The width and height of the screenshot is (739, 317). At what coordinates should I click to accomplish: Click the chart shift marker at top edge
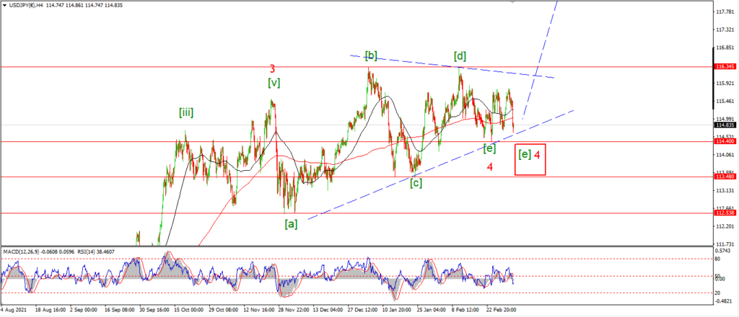[513, 2]
